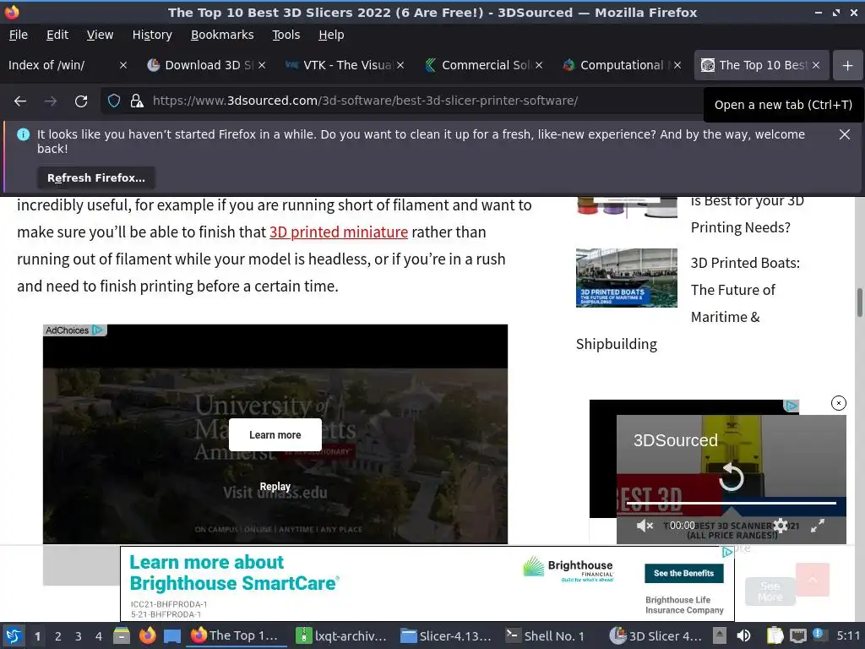Switch to Slicer-4.13 folder taskbar window
This screenshot has height=649, width=865.
447,635
